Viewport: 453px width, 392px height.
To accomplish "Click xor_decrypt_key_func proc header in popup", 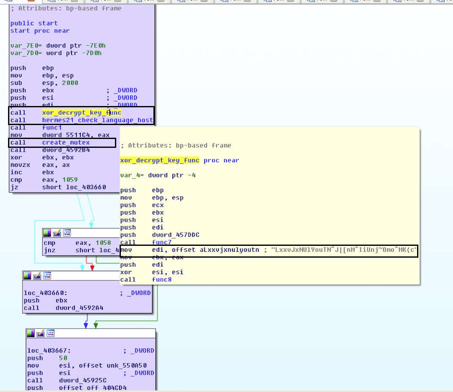I will [180, 161].
